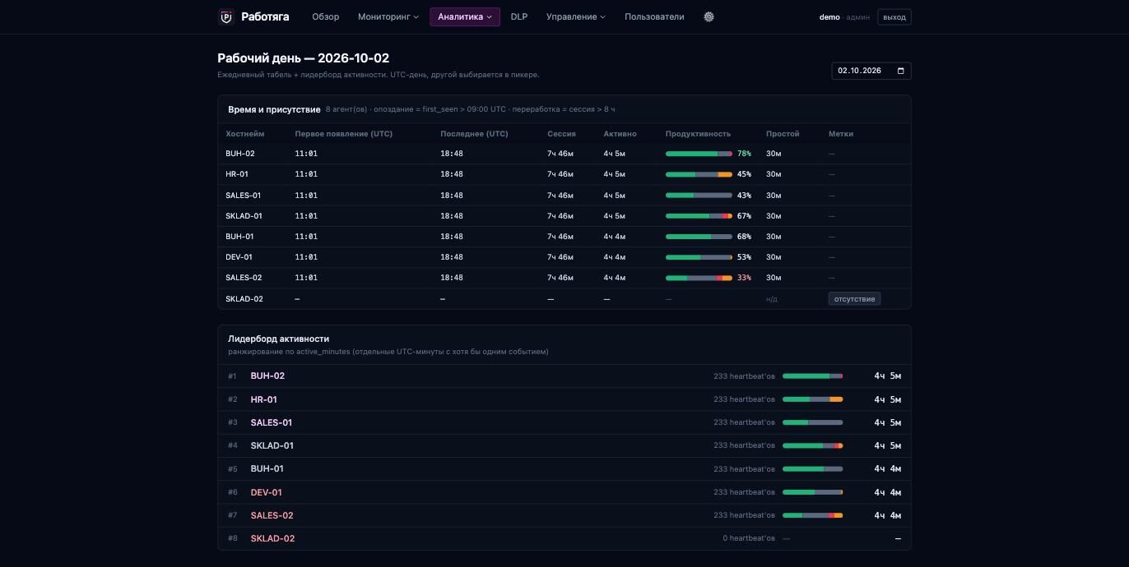Click the Время и присутствие heading
The width and height of the screenshot is (1129, 567).
click(274, 109)
